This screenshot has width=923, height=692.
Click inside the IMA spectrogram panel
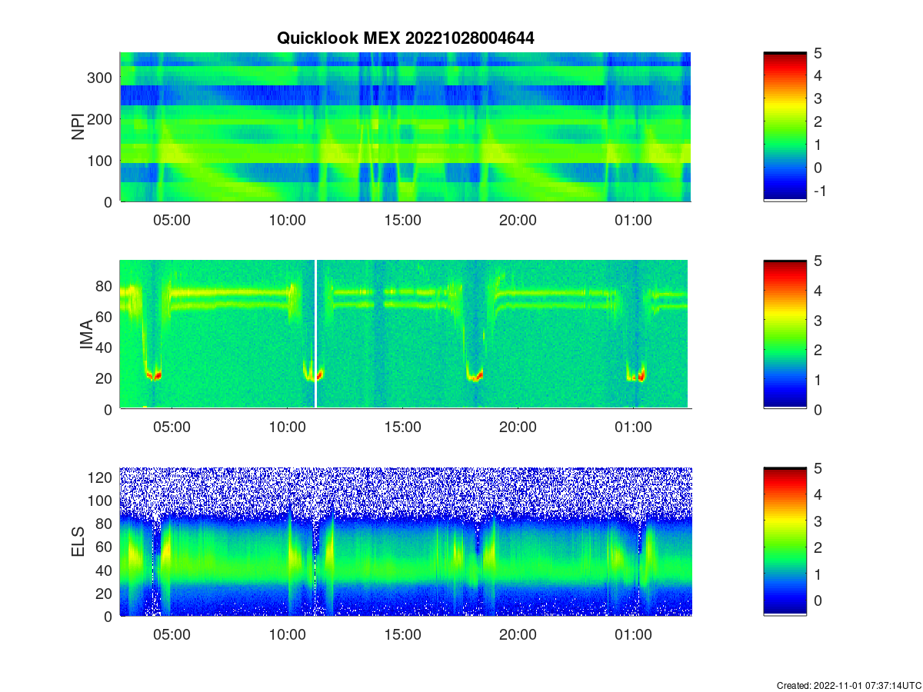[405, 334]
